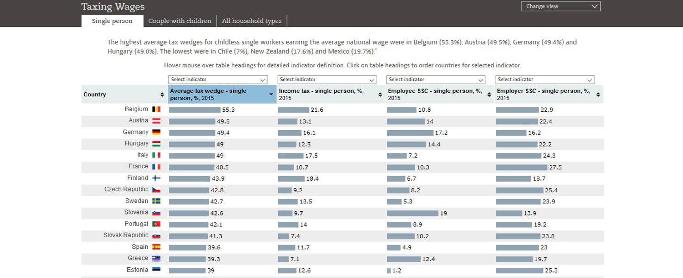The height and width of the screenshot is (278, 683).
Task: Open the Change view dropdown
Action: click(x=561, y=6)
